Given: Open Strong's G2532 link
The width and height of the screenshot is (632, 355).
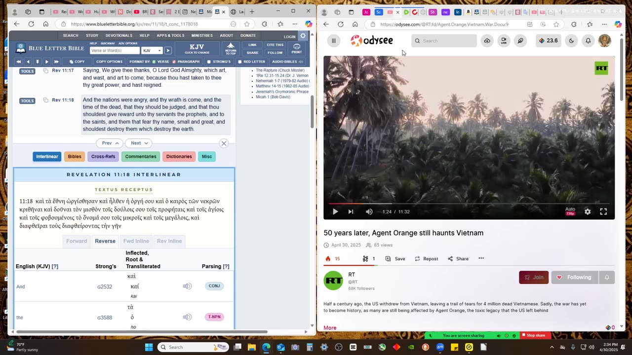Looking at the screenshot, I should 105,286.
